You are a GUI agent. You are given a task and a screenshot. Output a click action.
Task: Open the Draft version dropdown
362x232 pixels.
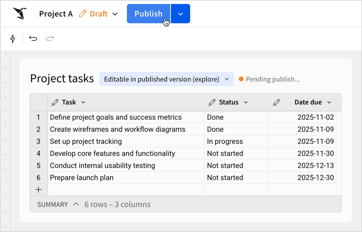click(x=115, y=14)
